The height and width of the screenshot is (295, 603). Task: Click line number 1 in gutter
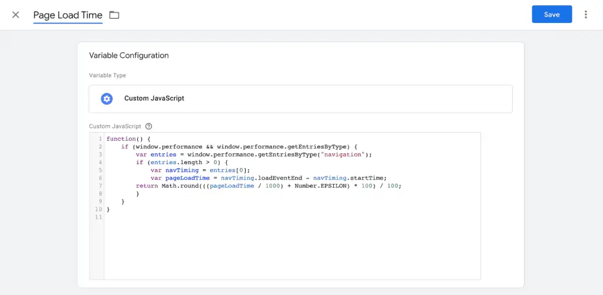coord(100,139)
